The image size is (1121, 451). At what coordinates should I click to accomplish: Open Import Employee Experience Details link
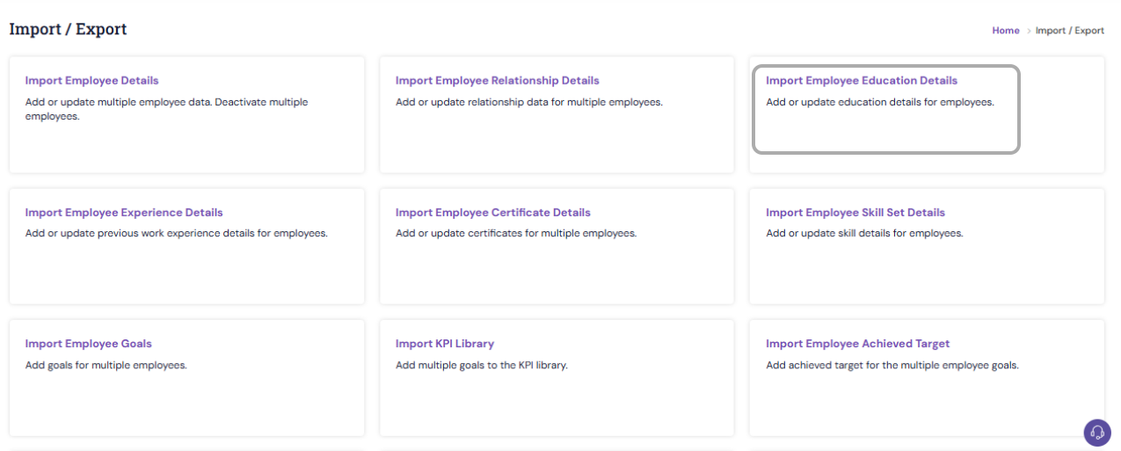124,212
